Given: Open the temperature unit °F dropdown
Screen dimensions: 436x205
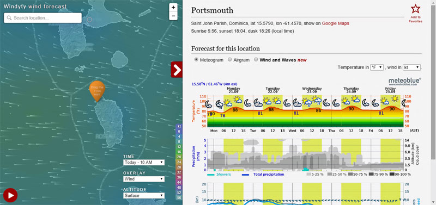Looking at the screenshot, I should [377, 67].
